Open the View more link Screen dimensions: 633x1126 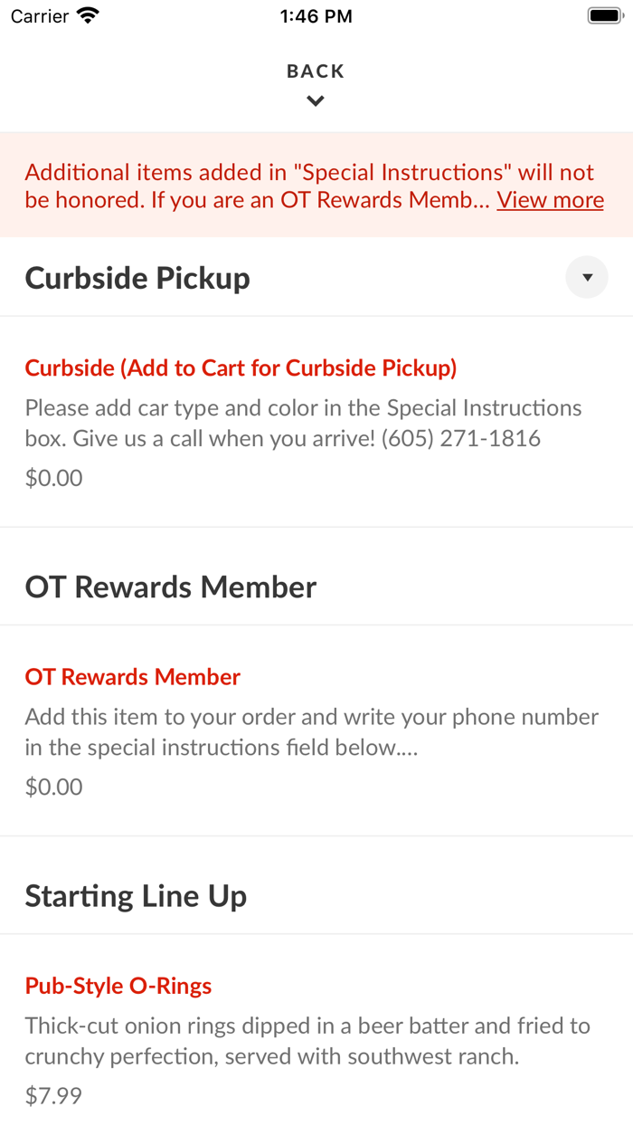pyautogui.click(x=550, y=200)
